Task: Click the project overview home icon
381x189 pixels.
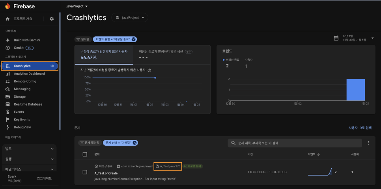Action: (8, 19)
